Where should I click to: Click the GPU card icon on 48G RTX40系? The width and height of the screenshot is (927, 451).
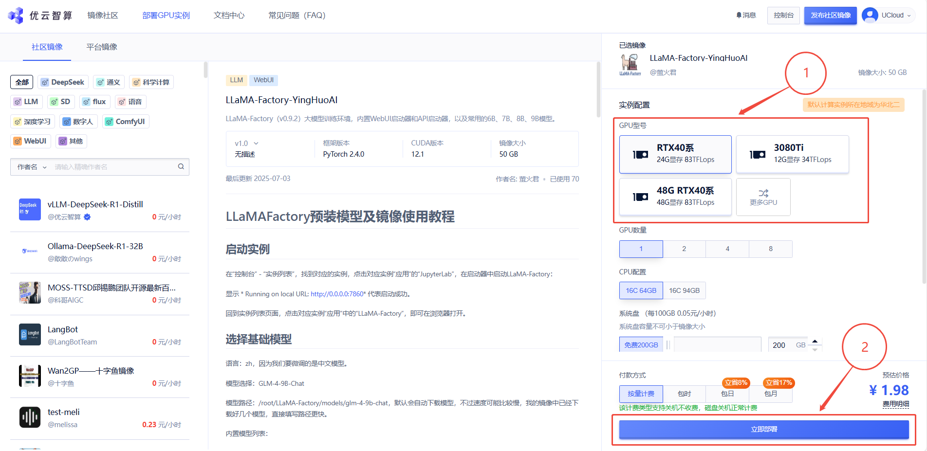pyautogui.click(x=640, y=197)
